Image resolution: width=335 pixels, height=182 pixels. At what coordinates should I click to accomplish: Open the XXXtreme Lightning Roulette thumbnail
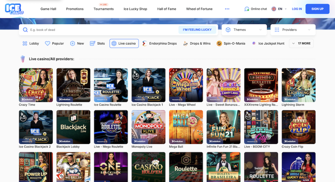click(x=261, y=85)
